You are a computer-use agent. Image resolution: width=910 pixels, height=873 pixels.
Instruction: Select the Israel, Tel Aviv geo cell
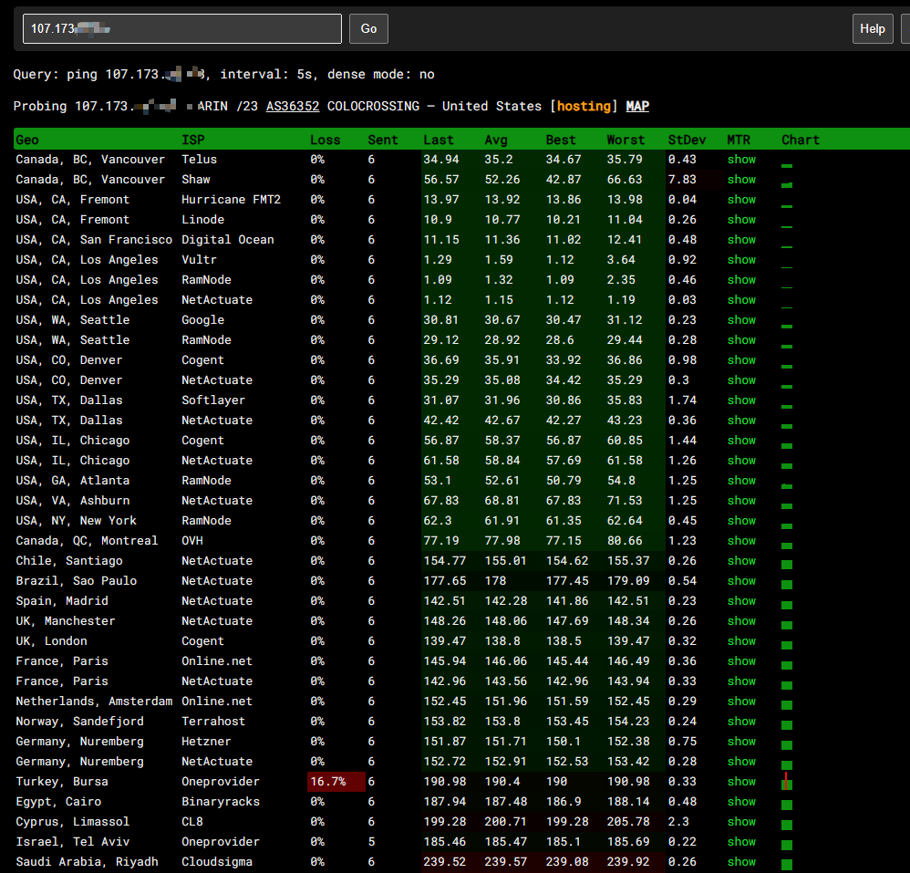[x=73, y=842]
